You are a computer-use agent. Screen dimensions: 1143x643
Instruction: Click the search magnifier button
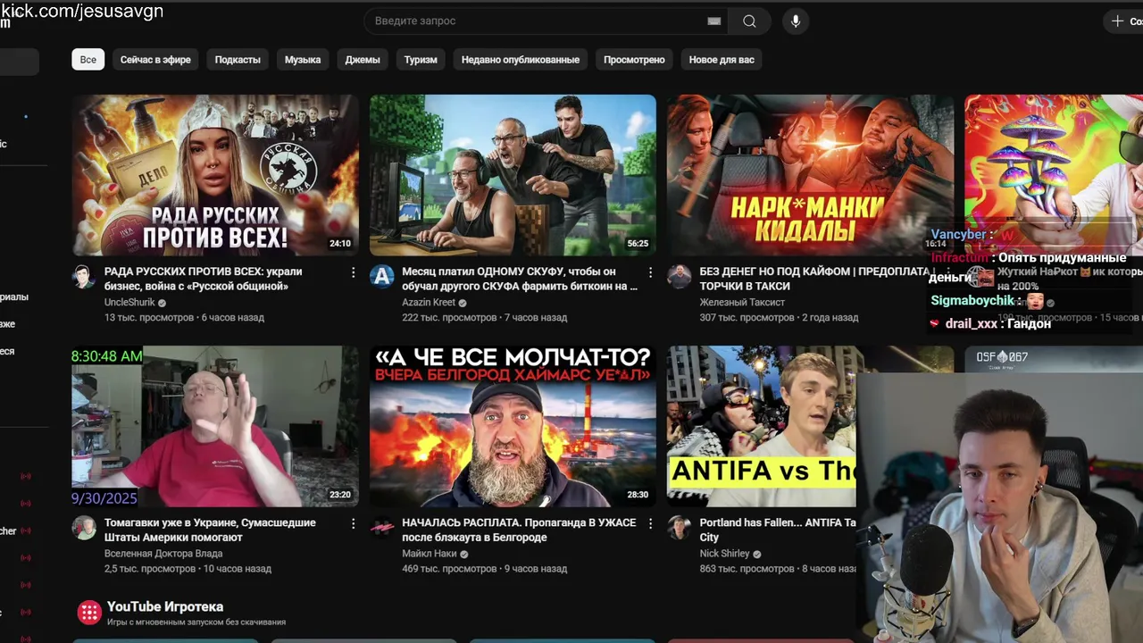749,21
